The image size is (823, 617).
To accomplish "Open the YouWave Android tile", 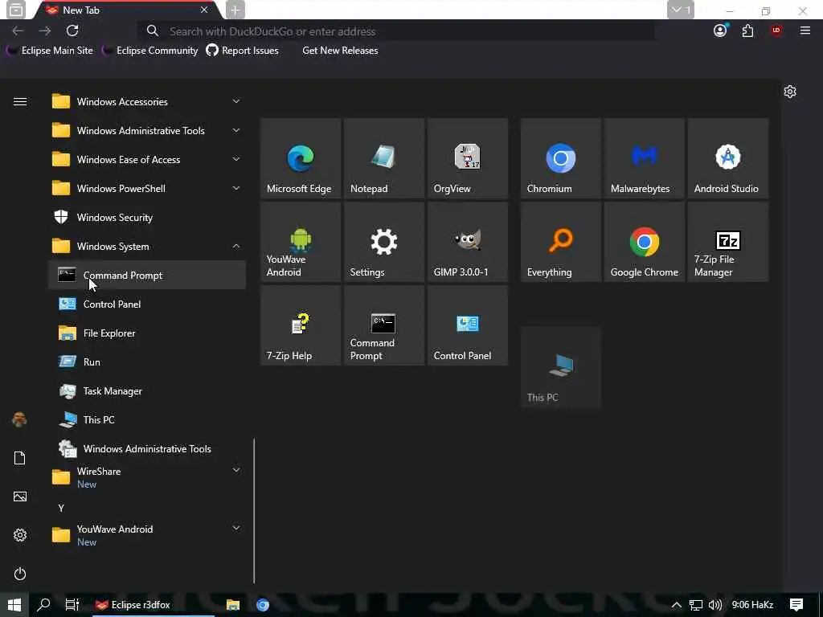I will (301, 242).
